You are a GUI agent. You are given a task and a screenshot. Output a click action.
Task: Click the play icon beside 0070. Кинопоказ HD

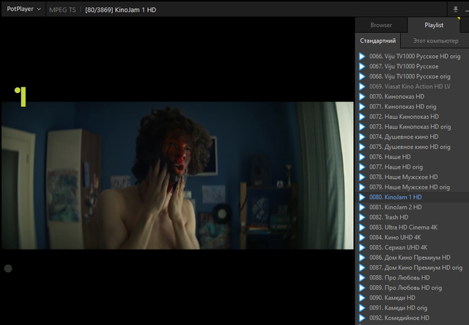(362, 96)
